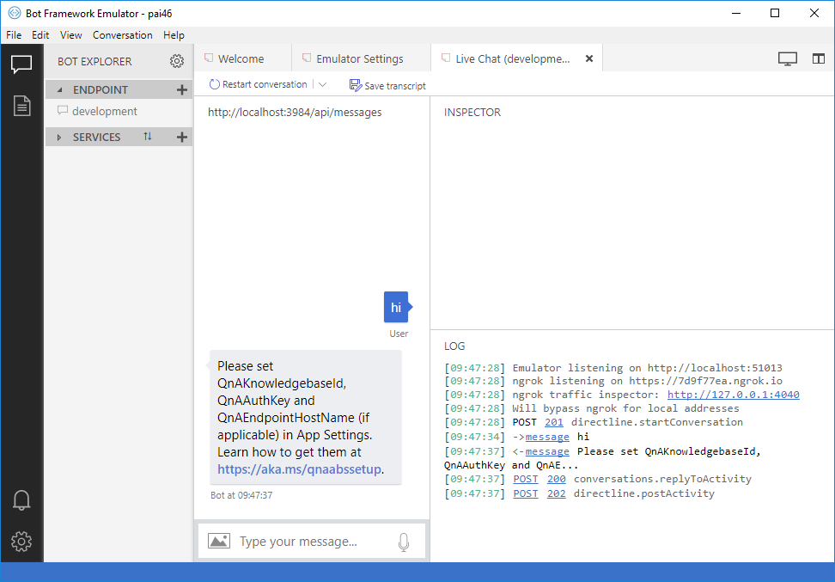The width and height of the screenshot is (835, 582).
Task: Open the Bot Explorer chat icon in sidebar
Action: click(21, 64)
